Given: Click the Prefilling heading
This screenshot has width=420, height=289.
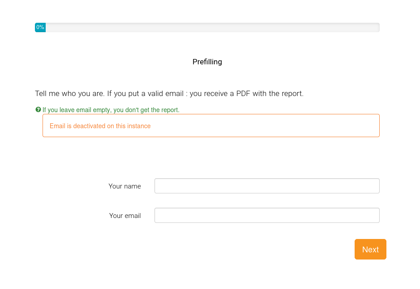Looking at the screenshot, I should pyautogui.click(x=207, y=62).
